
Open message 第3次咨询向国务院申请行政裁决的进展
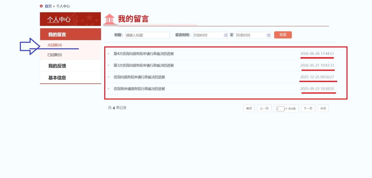click(144, 65)
